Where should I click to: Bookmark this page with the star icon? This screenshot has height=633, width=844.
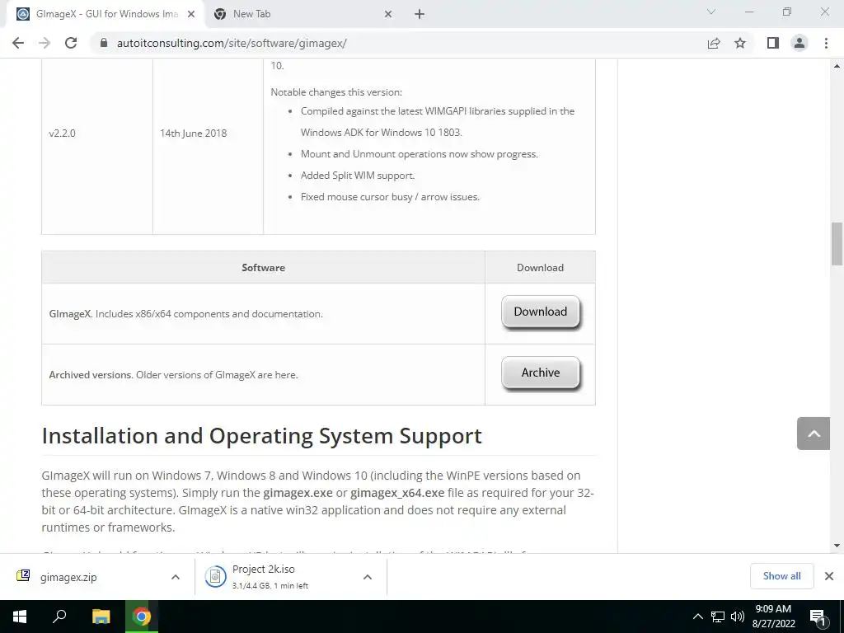tap(740, 43)
